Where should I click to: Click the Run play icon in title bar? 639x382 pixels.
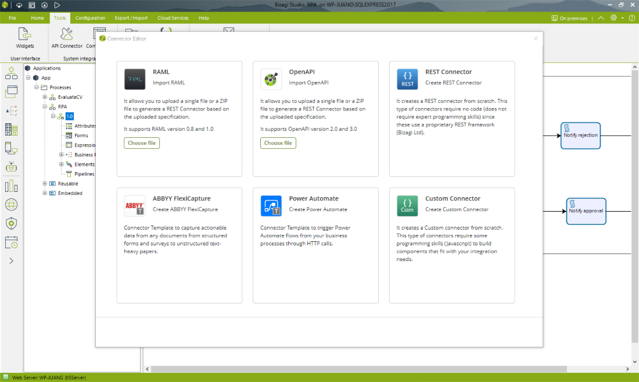[57, 5]
